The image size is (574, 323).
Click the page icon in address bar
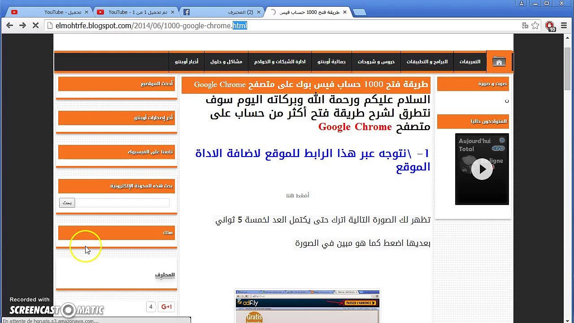click(50, 26)
